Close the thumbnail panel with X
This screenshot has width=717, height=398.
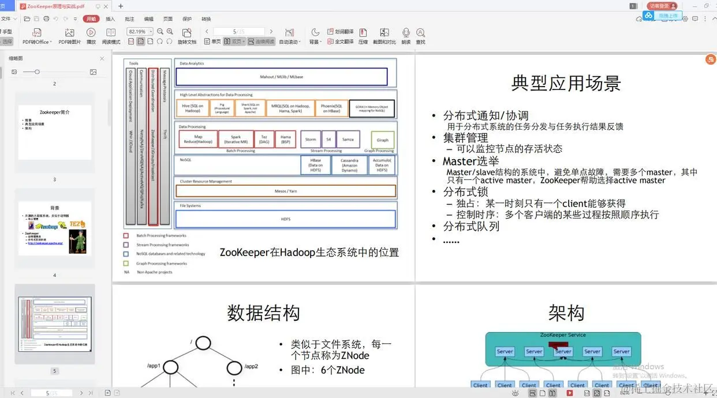coord(102,58)
